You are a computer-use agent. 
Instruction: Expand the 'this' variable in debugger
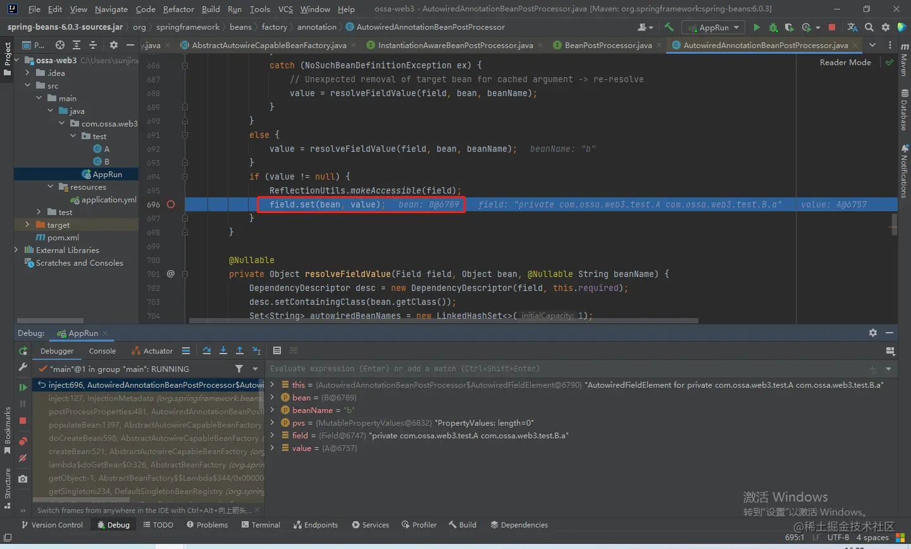coord(273,385)
